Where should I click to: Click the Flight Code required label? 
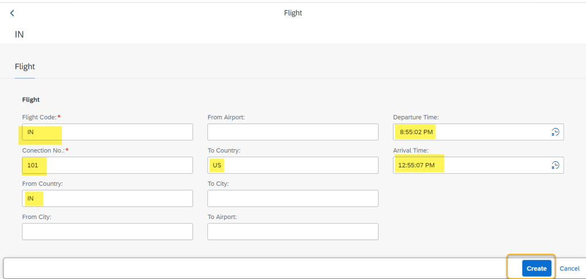[x=41, y=117]
